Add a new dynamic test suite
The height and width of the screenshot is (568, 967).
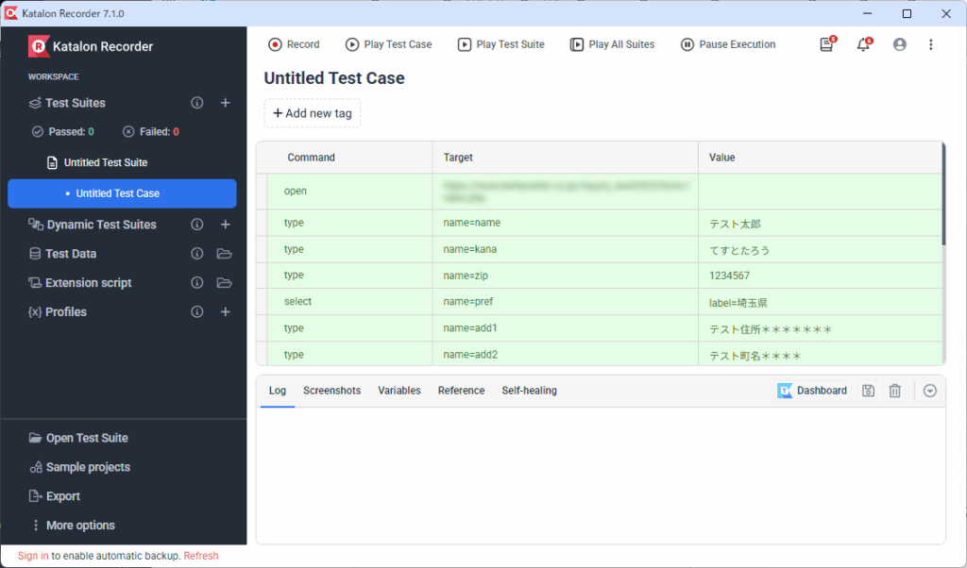pyautogui.click(x=225, y=225)
